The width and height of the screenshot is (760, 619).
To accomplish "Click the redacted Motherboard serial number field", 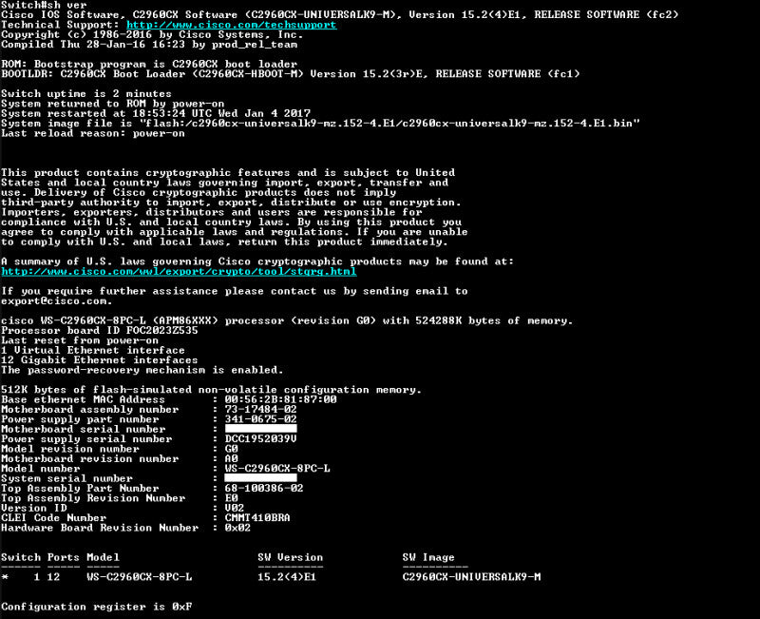I will tap(260, 430).
